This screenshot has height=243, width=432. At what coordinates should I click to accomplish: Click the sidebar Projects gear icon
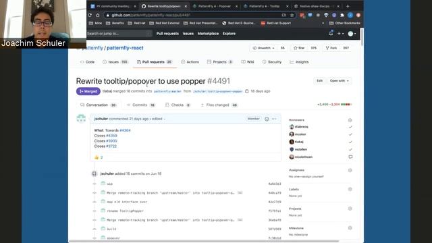(350, 209)
